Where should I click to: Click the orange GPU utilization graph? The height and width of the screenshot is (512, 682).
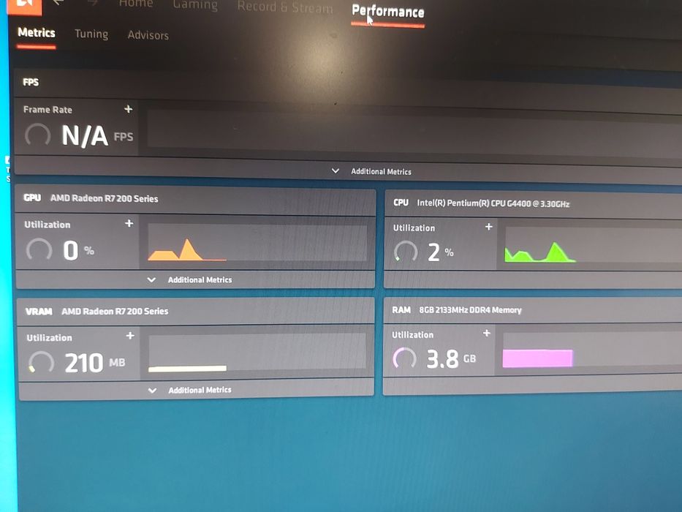pos(186,250)
